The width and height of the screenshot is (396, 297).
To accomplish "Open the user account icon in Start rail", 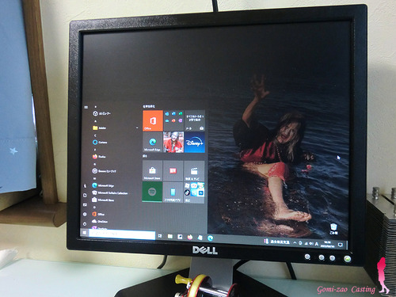I will click(x=85, y=186).
